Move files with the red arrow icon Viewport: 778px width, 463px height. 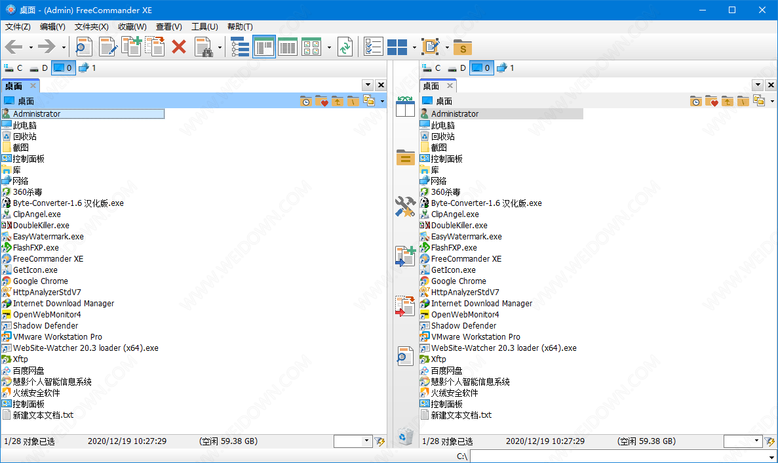[x=155, y=47]
